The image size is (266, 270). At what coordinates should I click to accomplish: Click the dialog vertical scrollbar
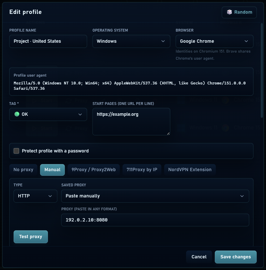[x=262, y=71]
